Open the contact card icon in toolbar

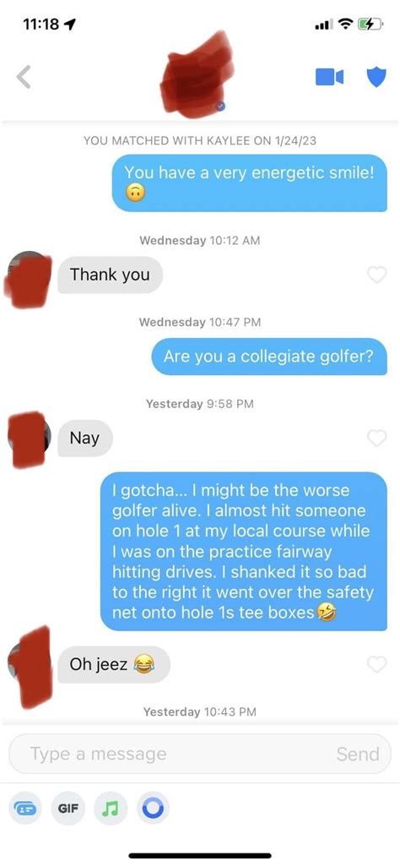pyautogui.click(x=25, y=809)
